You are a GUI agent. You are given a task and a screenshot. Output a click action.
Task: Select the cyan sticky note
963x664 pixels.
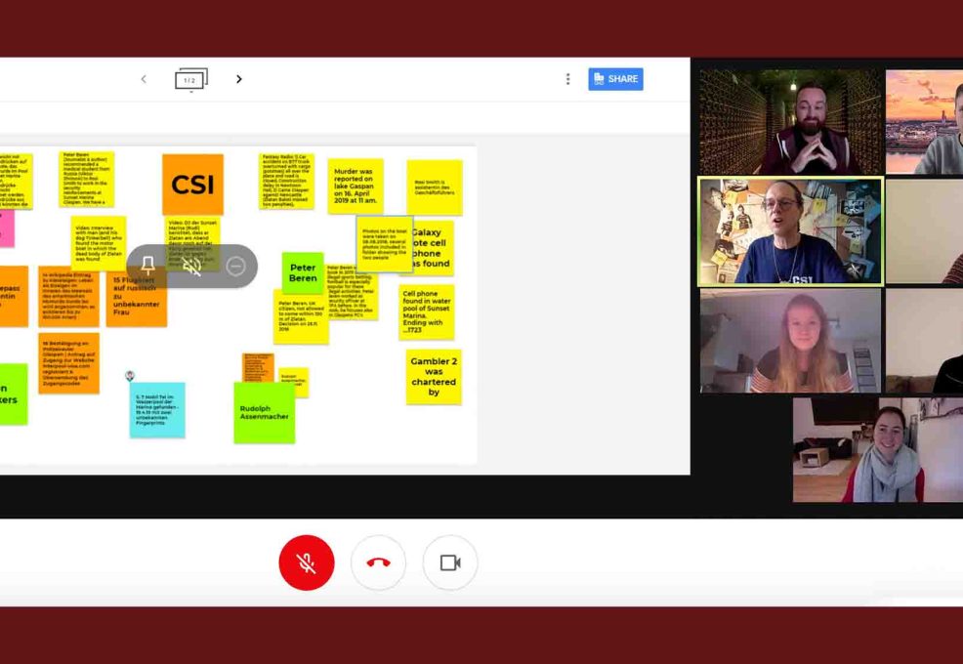157,409
